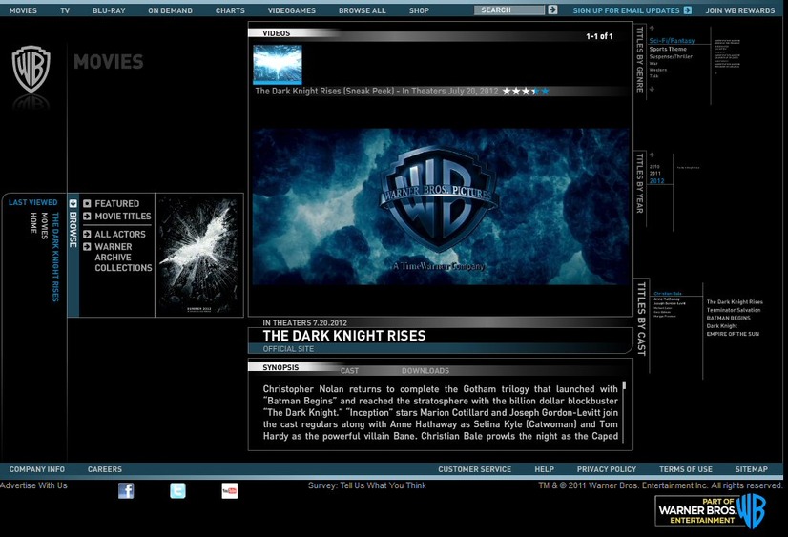The height and width of the screenshot is (537, 788).
Task: Click the arrow icon beside Sign Up For Email Updates
Action: (x=688, y=10)
